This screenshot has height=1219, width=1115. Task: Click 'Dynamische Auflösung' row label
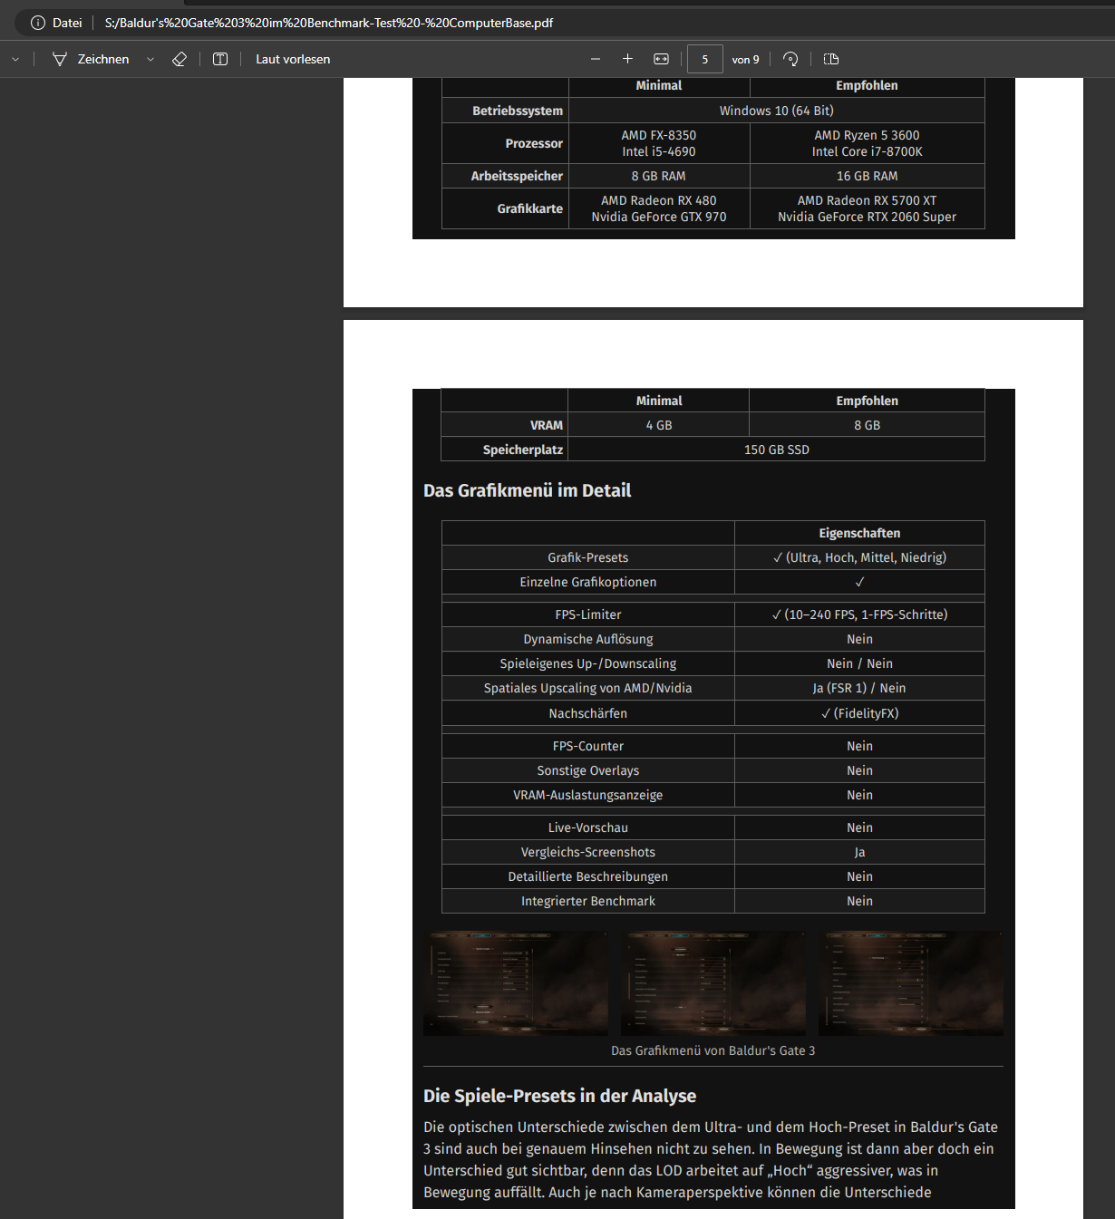click(x=588, y=639)
